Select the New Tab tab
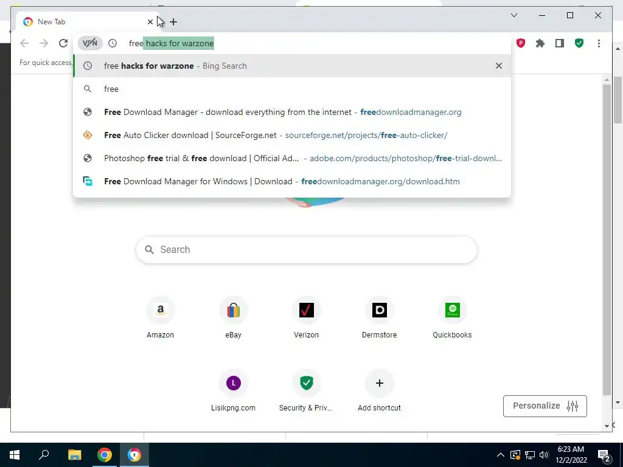This screenshot has width=623, height=467. pyautogui.click(x=86, y=22)
